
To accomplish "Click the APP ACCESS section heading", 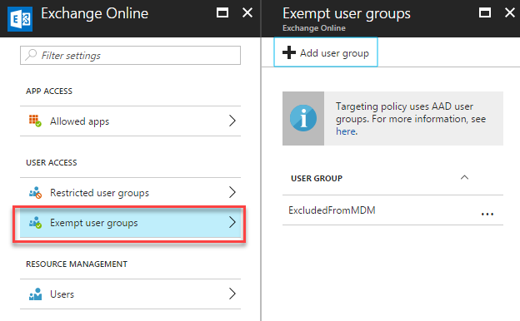I will 49,91.
